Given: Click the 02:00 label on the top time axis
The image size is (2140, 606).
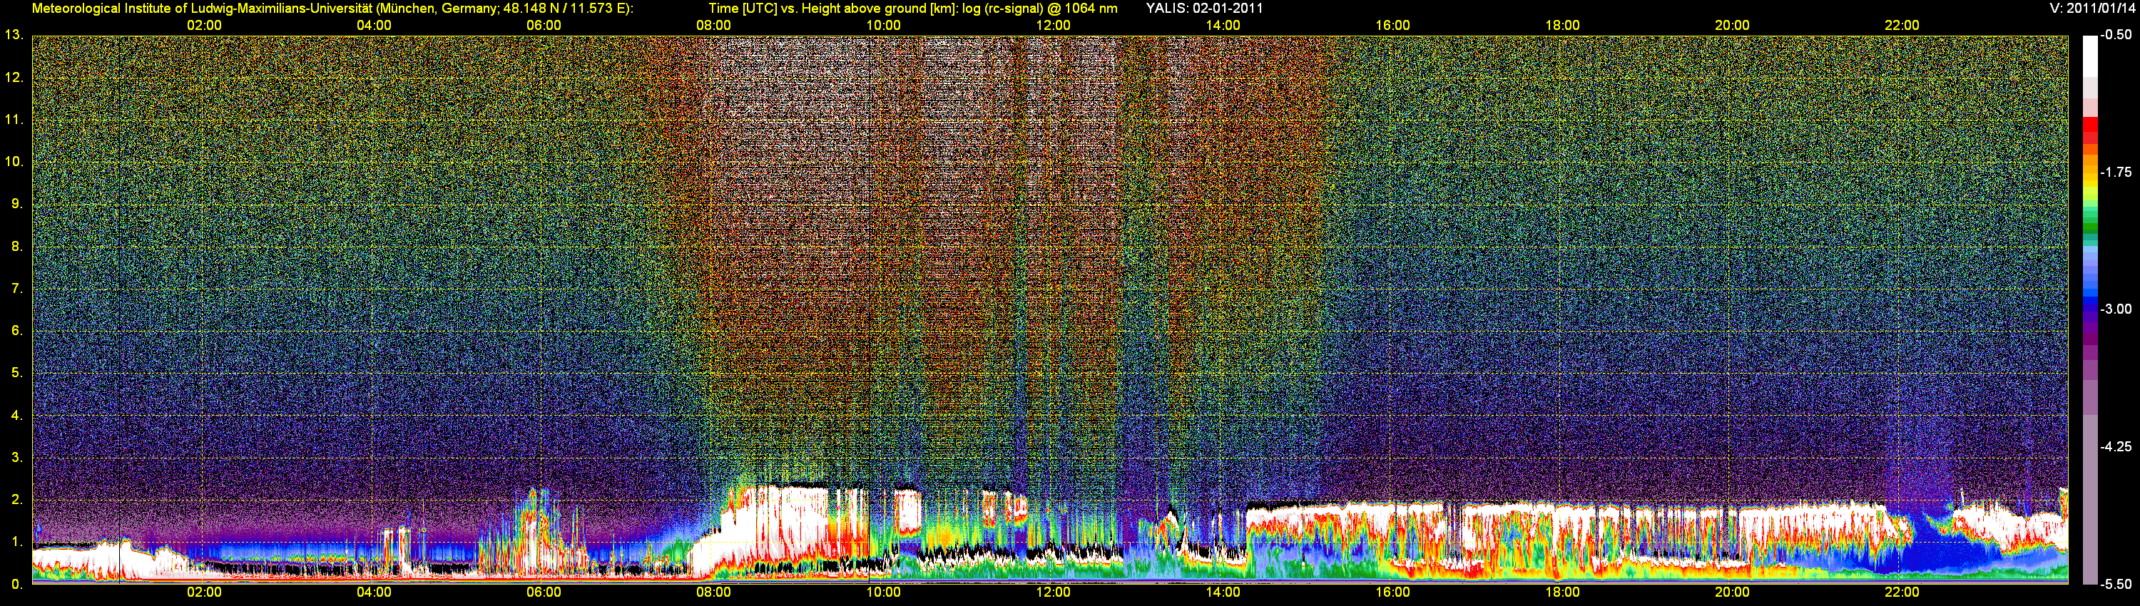Looking at the screenshot, I should point(204,26).
